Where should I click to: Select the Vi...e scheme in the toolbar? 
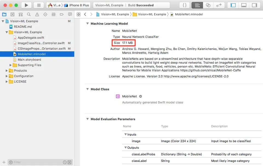pyautogui.click(x=54, y=5)
